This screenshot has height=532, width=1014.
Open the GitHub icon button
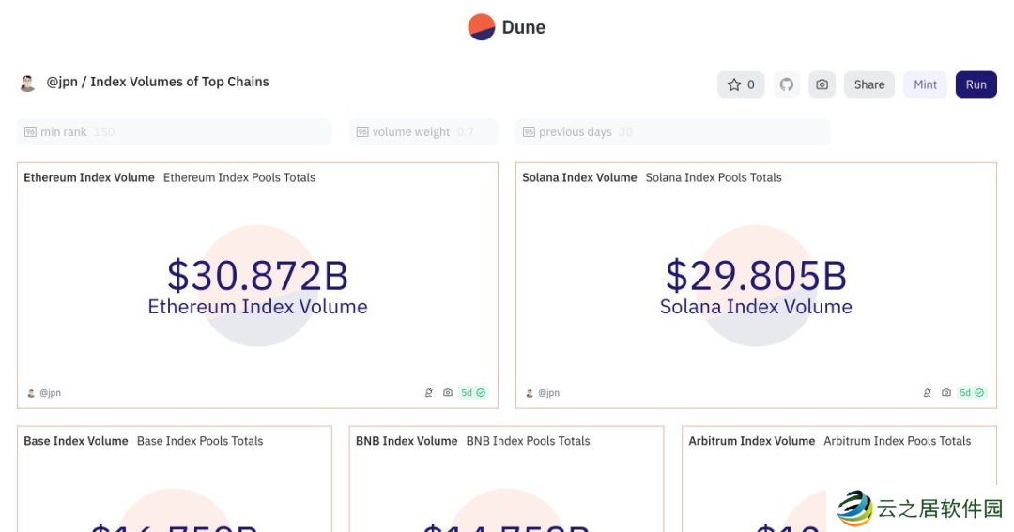pyautogui.click(x=787, y=84)
